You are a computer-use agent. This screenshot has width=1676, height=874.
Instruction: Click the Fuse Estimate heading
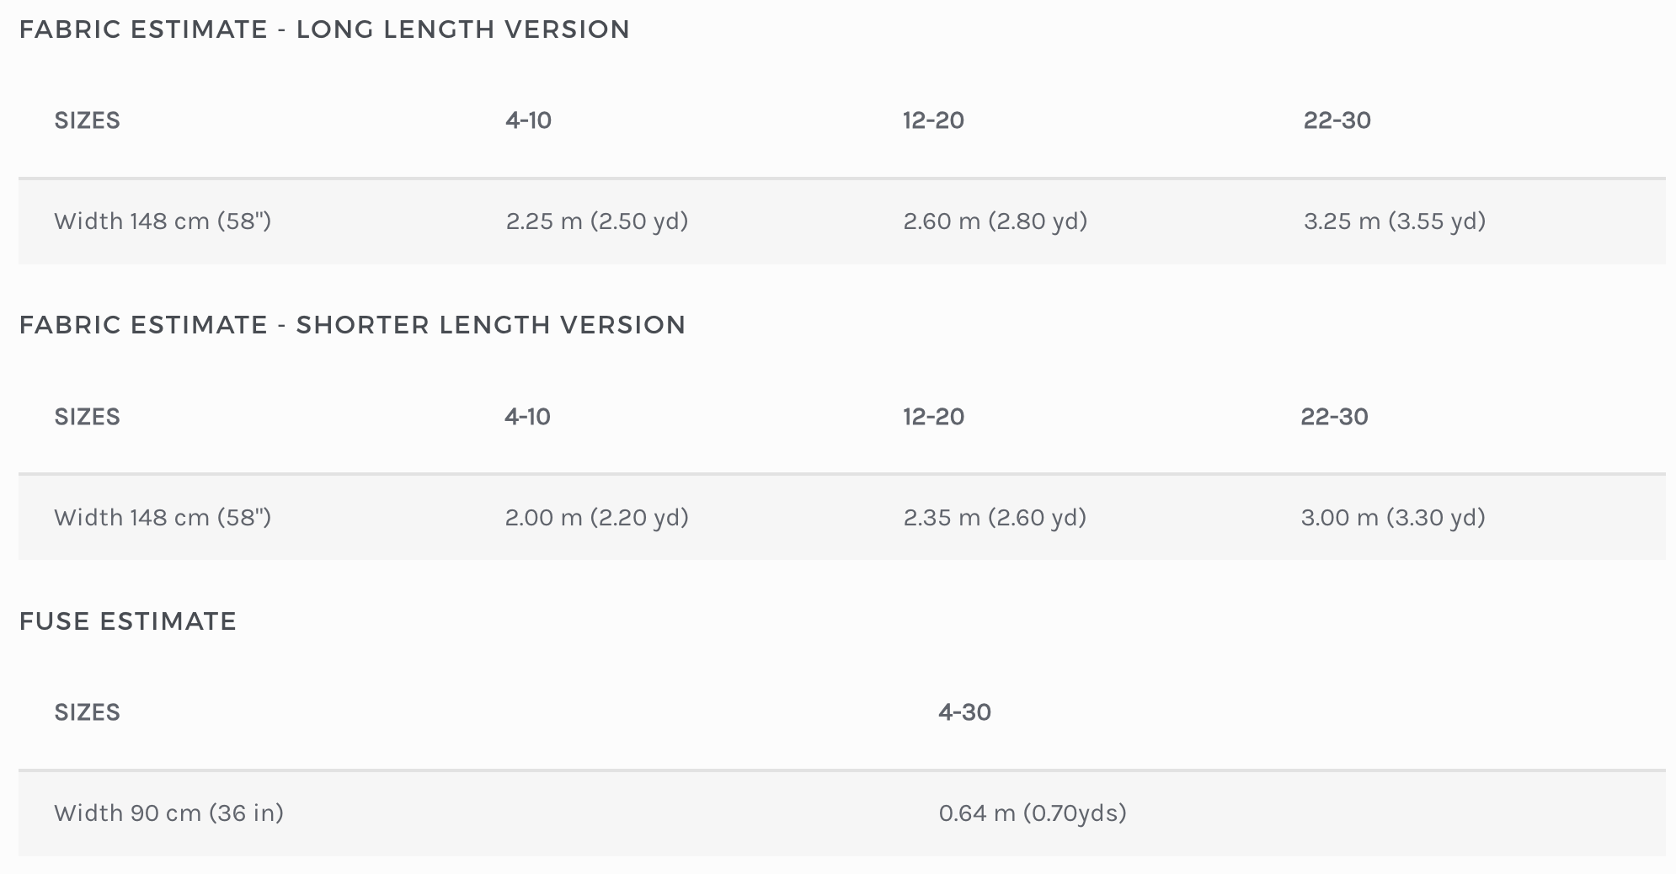pyautogui.click(x=128, y=621)
